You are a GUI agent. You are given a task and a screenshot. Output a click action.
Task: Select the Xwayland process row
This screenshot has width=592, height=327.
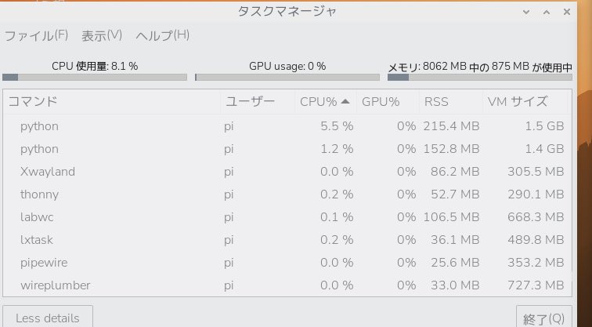287,172
